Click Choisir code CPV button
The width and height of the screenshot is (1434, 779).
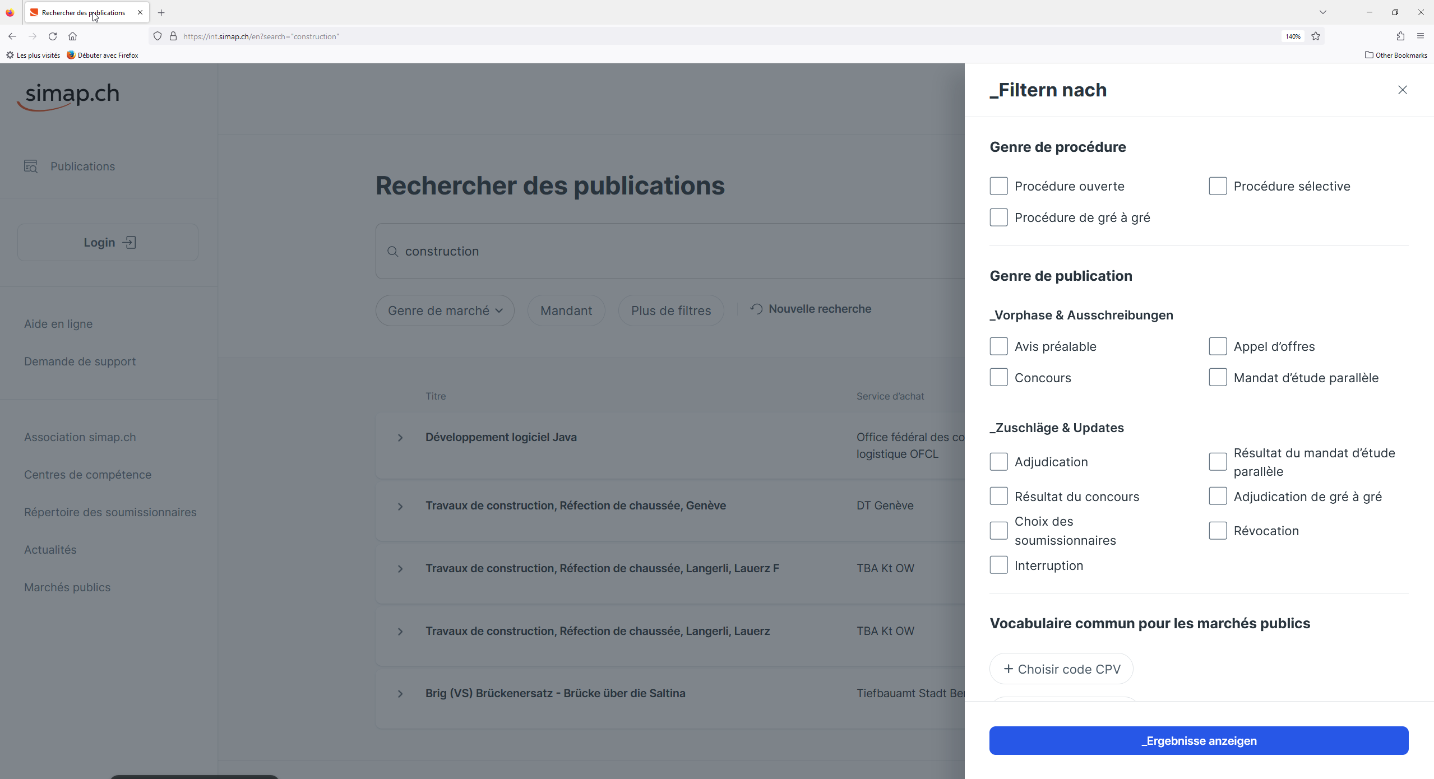(1061, 669)
